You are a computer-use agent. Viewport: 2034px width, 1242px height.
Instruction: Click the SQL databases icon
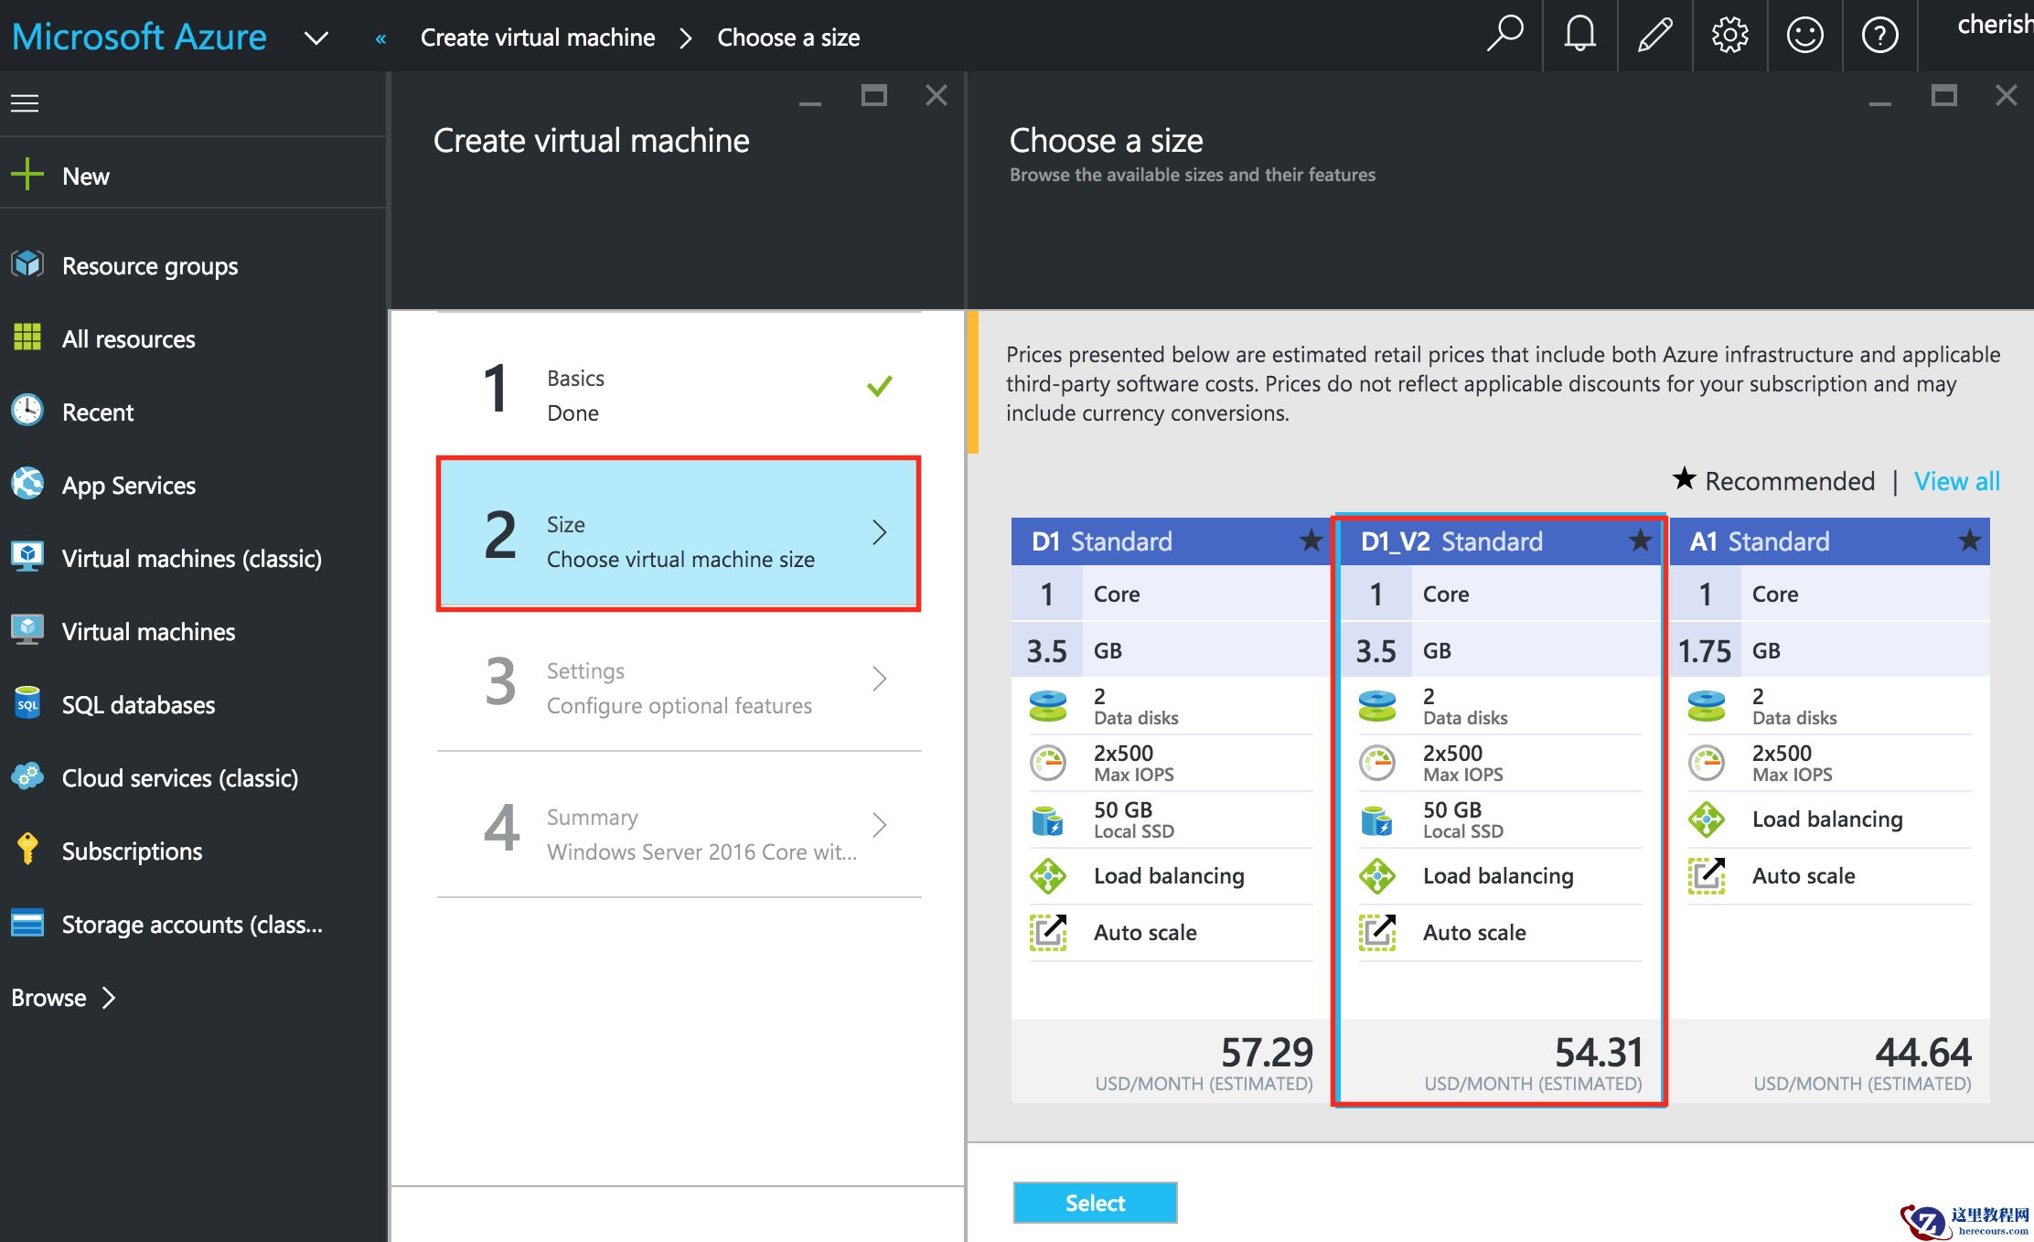(27, 703)
